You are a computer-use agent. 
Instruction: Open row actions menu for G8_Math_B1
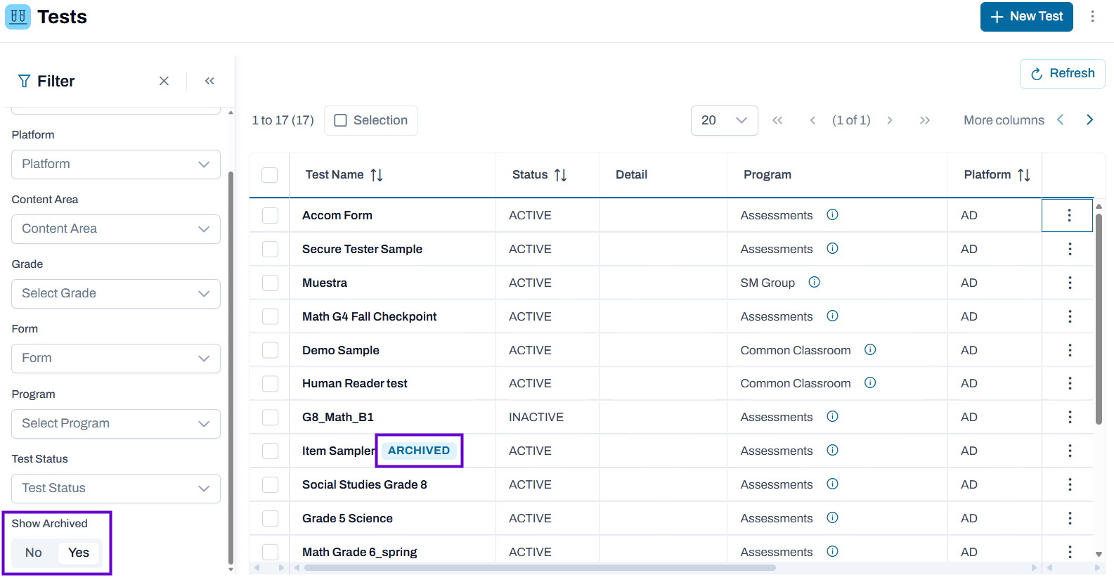click(x=1070, y=417)
